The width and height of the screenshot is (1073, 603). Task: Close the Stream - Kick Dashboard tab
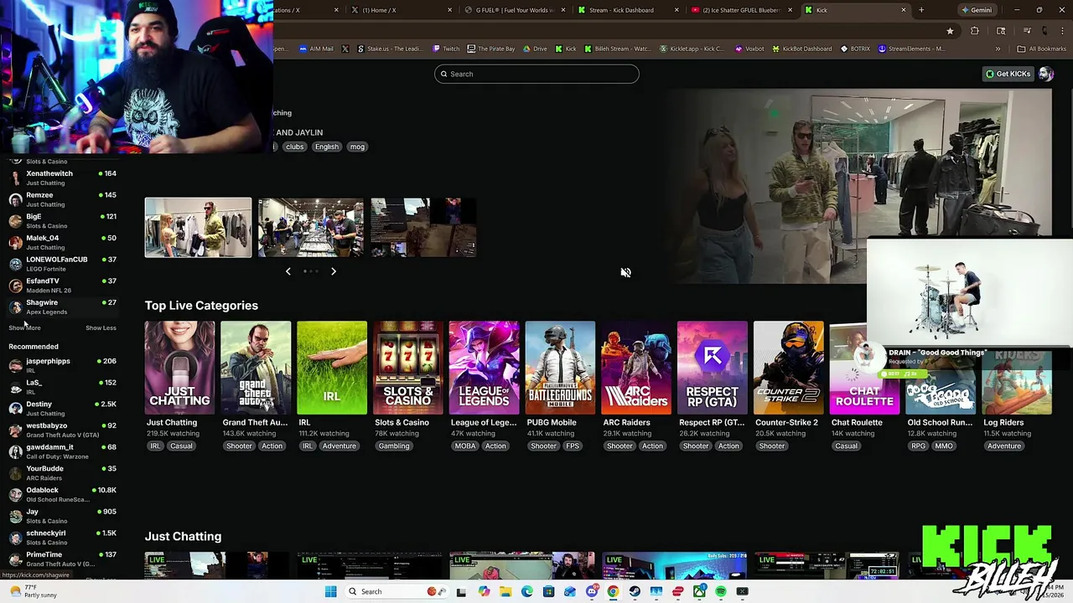tap(676, 10)
